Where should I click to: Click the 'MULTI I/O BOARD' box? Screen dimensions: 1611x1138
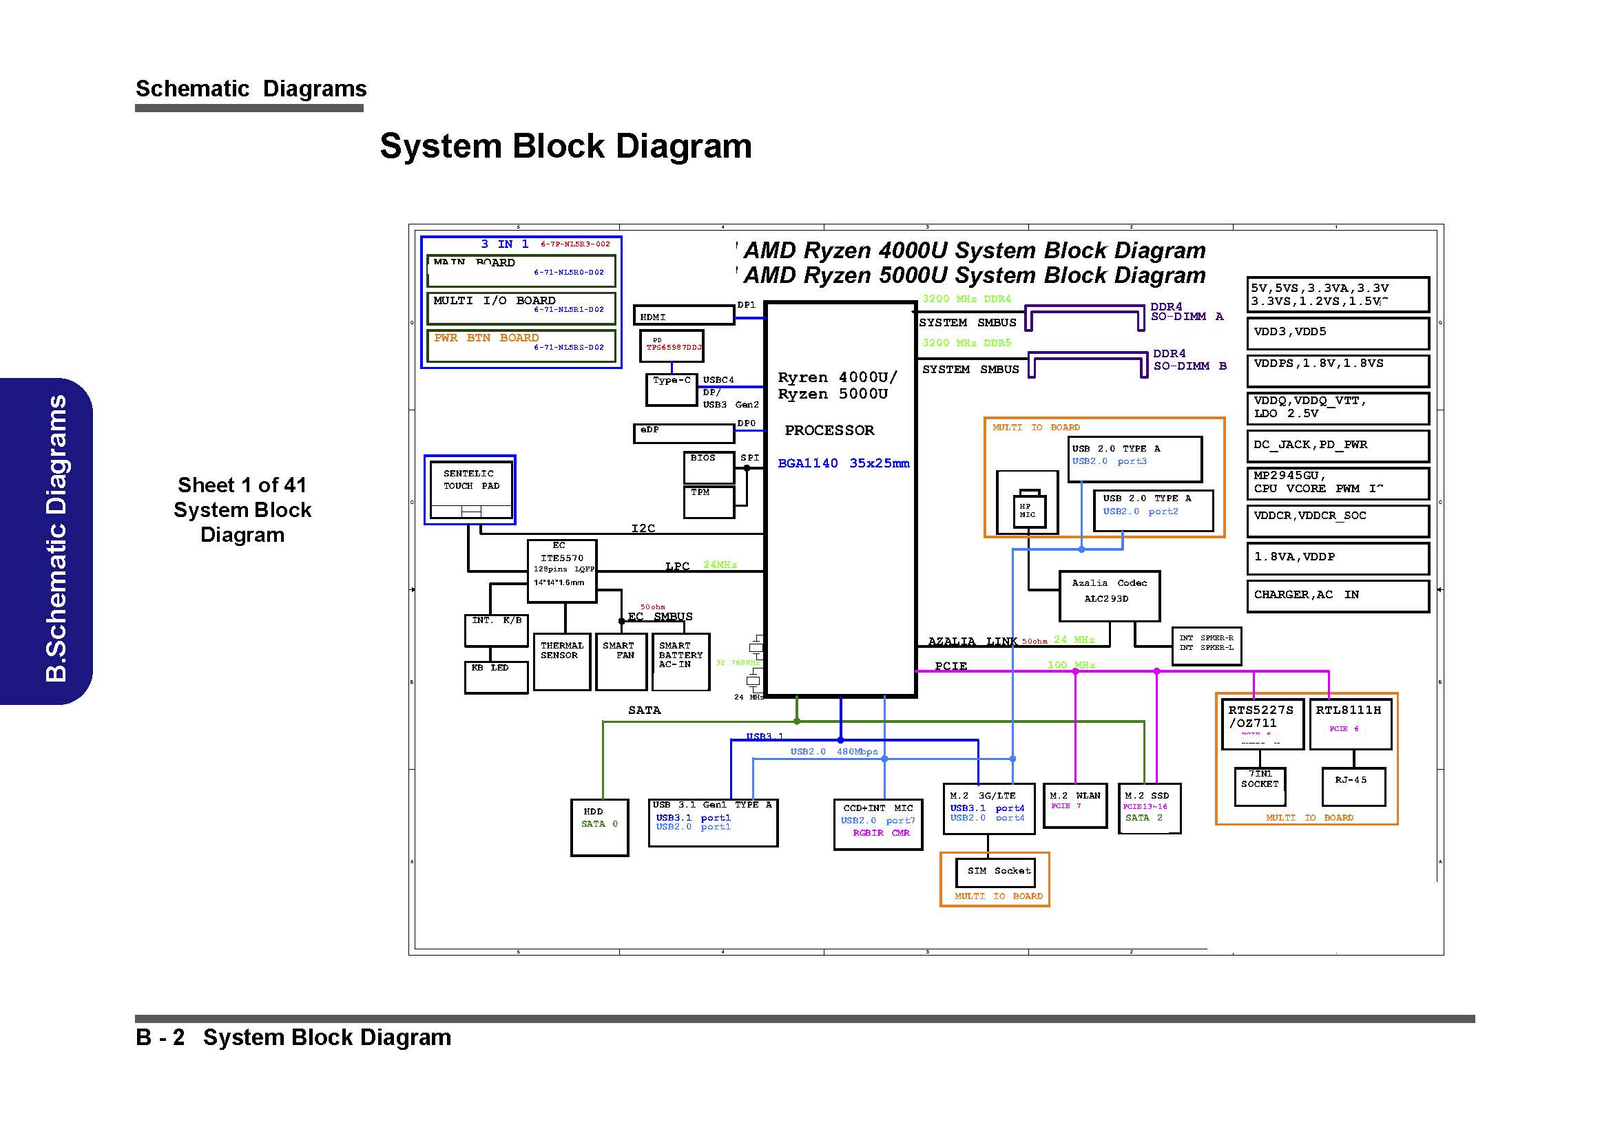click(x=521, y=308)
